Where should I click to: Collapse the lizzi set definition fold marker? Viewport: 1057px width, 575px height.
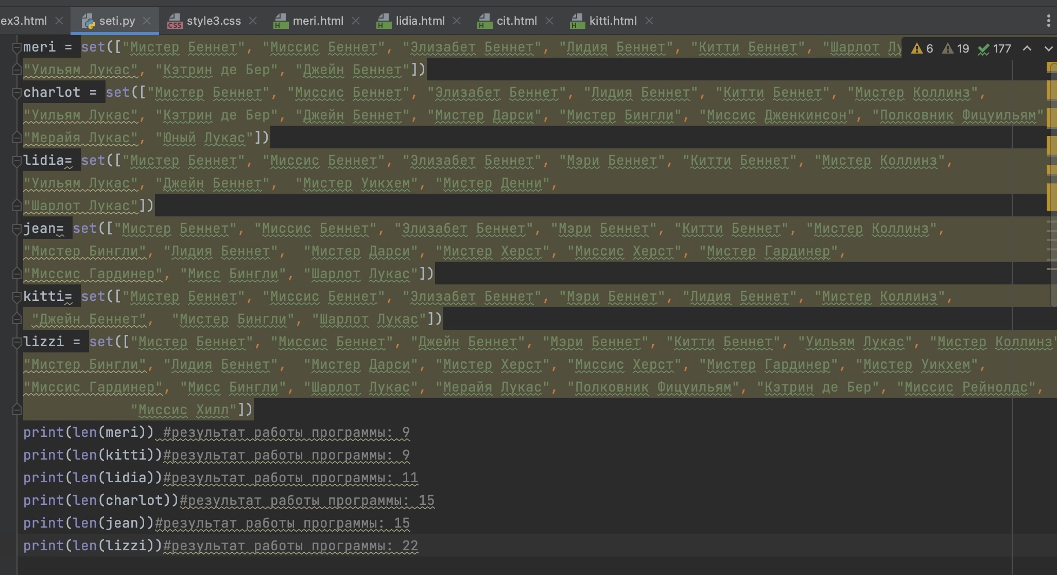tap(16, 342)
